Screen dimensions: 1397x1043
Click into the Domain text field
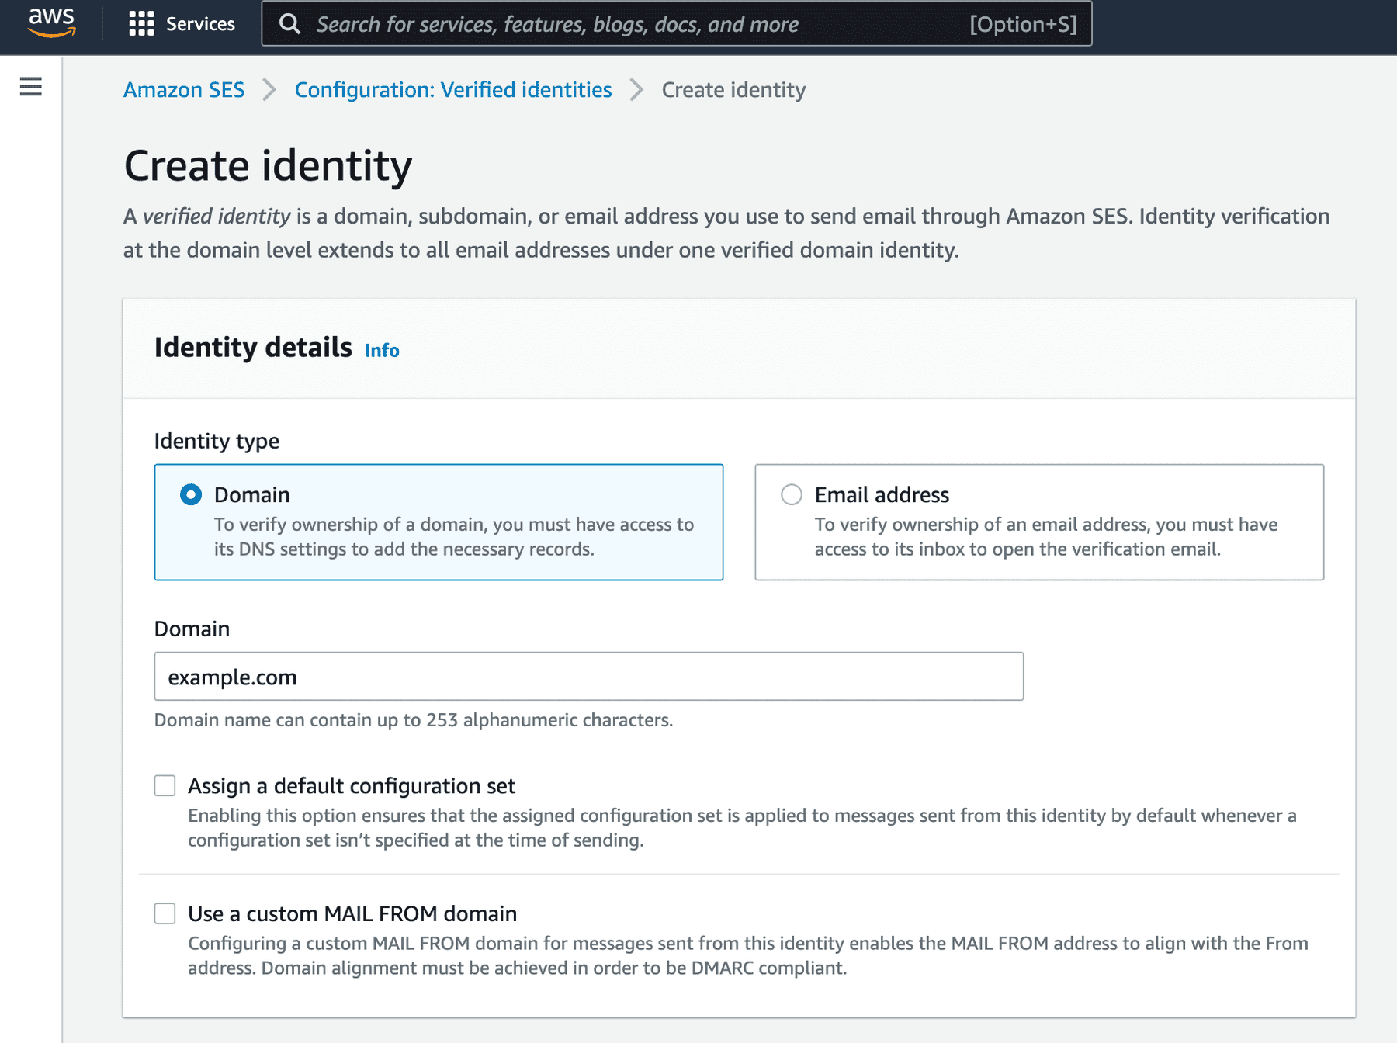click(588, 677)
